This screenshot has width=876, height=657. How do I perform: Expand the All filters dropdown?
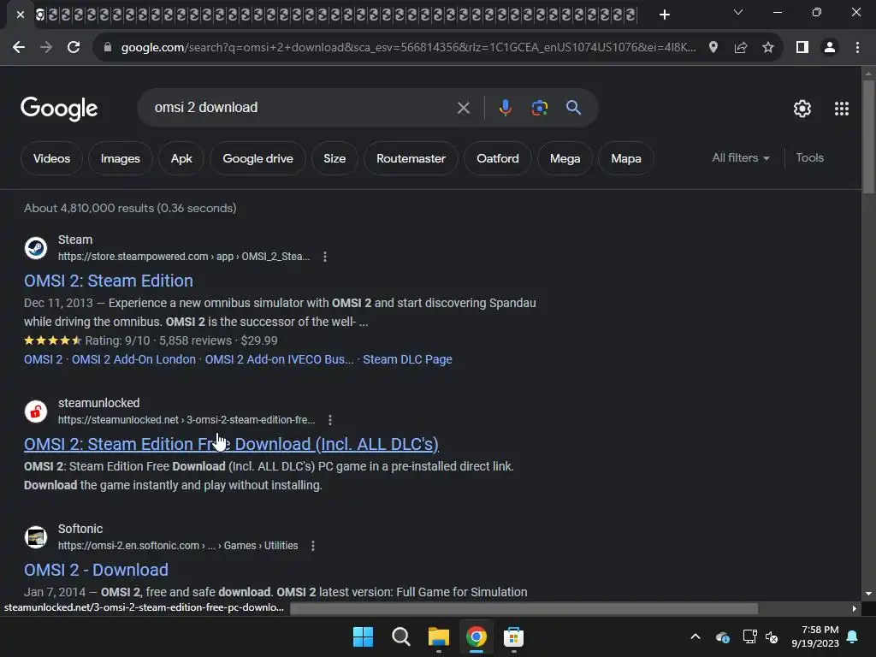click(740, 158)
